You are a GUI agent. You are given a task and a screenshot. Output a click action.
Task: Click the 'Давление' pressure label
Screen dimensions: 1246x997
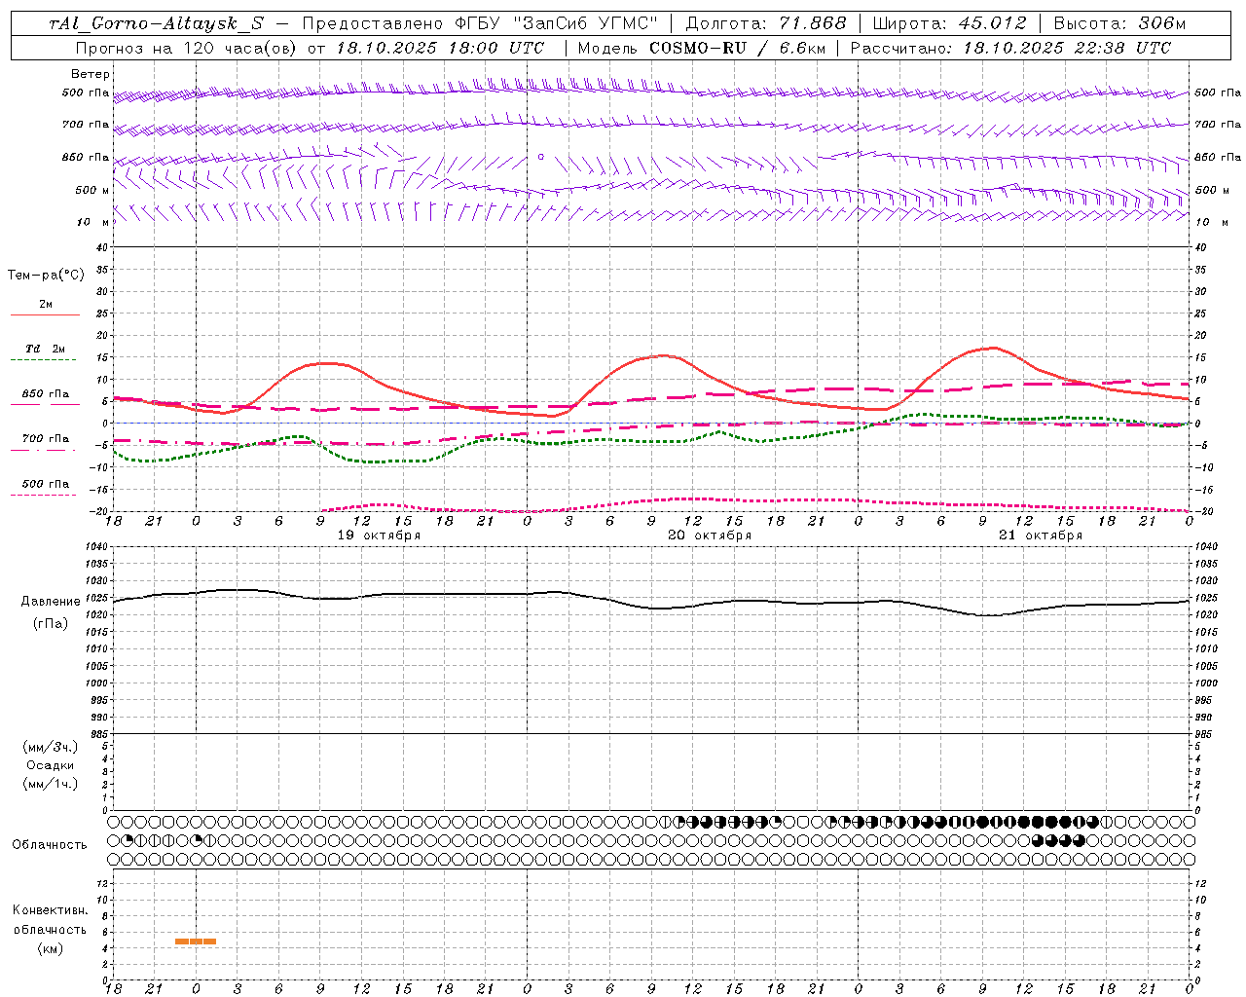[x=51, y=602]
